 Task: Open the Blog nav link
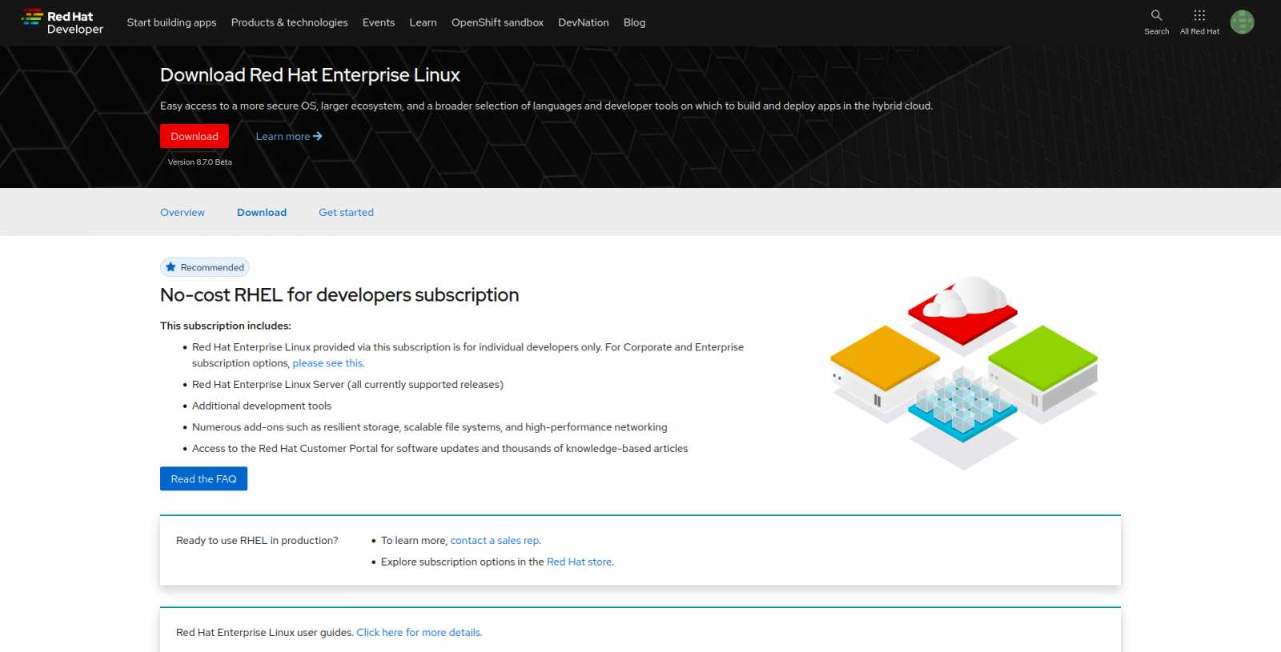coord(634,22)
